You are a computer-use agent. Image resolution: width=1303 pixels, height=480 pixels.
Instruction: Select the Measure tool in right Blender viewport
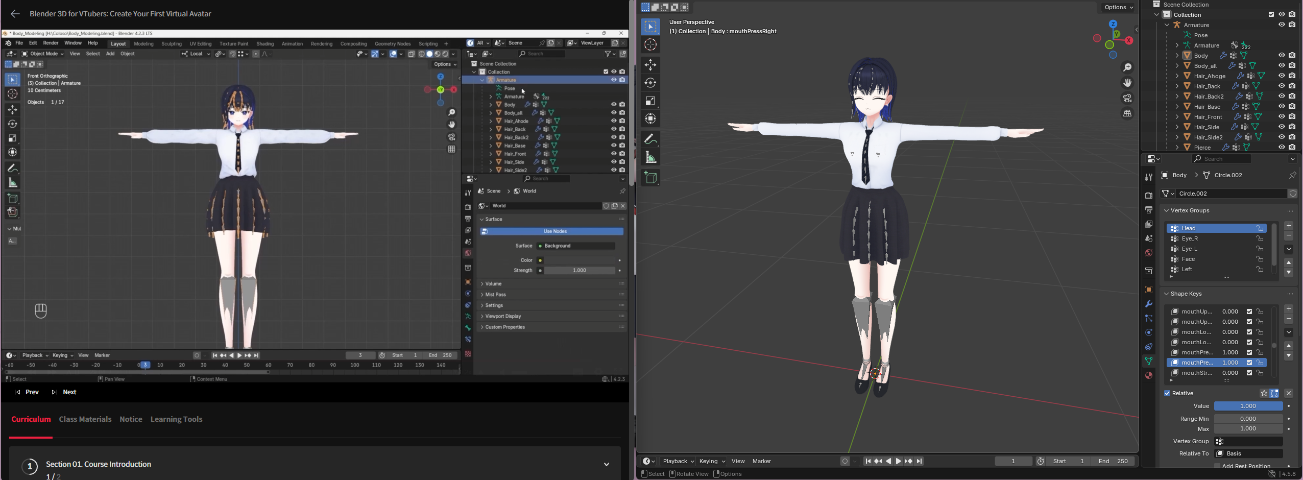point(650,157)
